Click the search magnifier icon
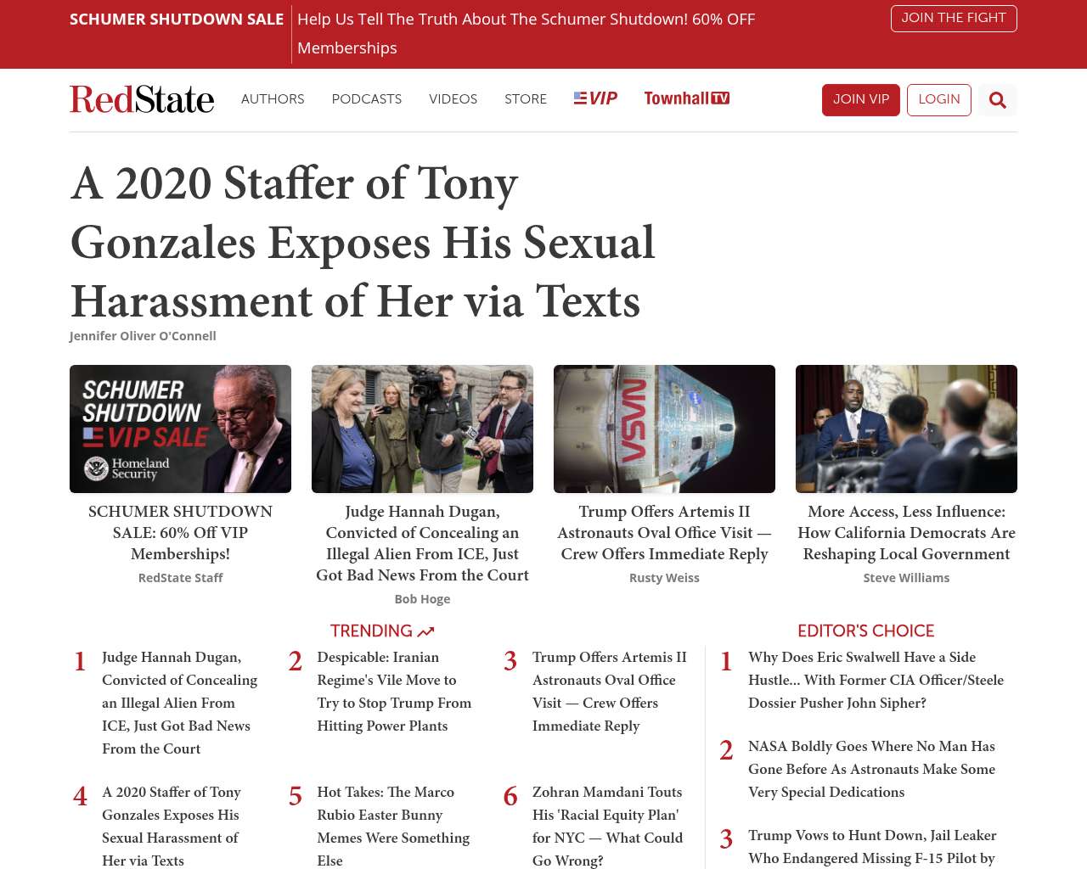1087x869 pixels. (x=997, y=100)
